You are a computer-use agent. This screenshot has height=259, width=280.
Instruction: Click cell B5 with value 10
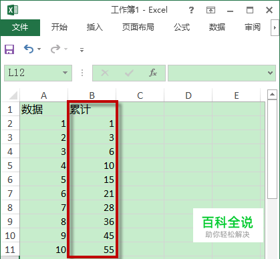coord(92,166)
